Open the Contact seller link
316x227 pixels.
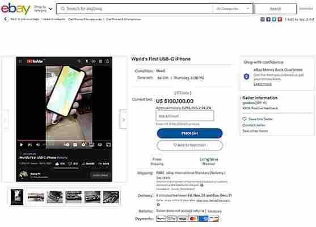click(254, 125)
